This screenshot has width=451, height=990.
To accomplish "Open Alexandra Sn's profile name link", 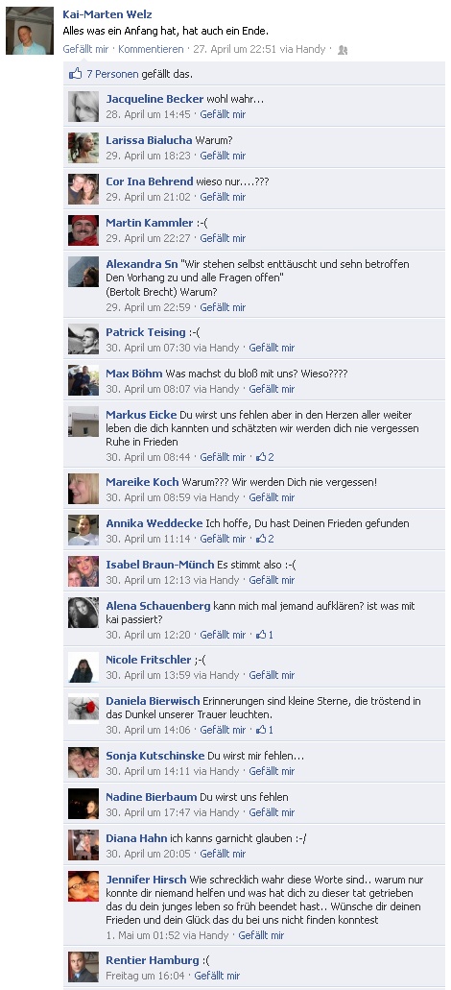I will 142,264.
